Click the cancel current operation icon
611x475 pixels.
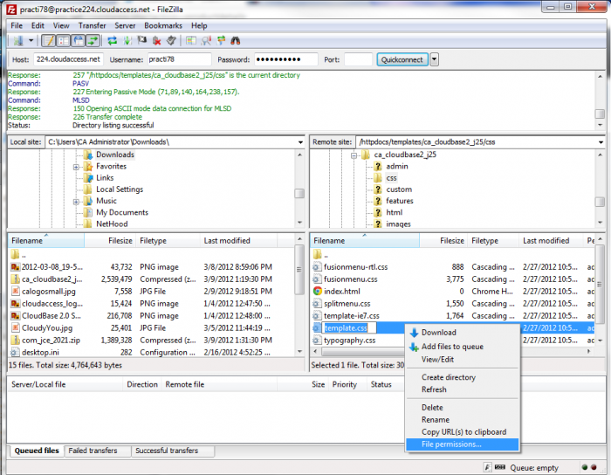tap(142, 40)
